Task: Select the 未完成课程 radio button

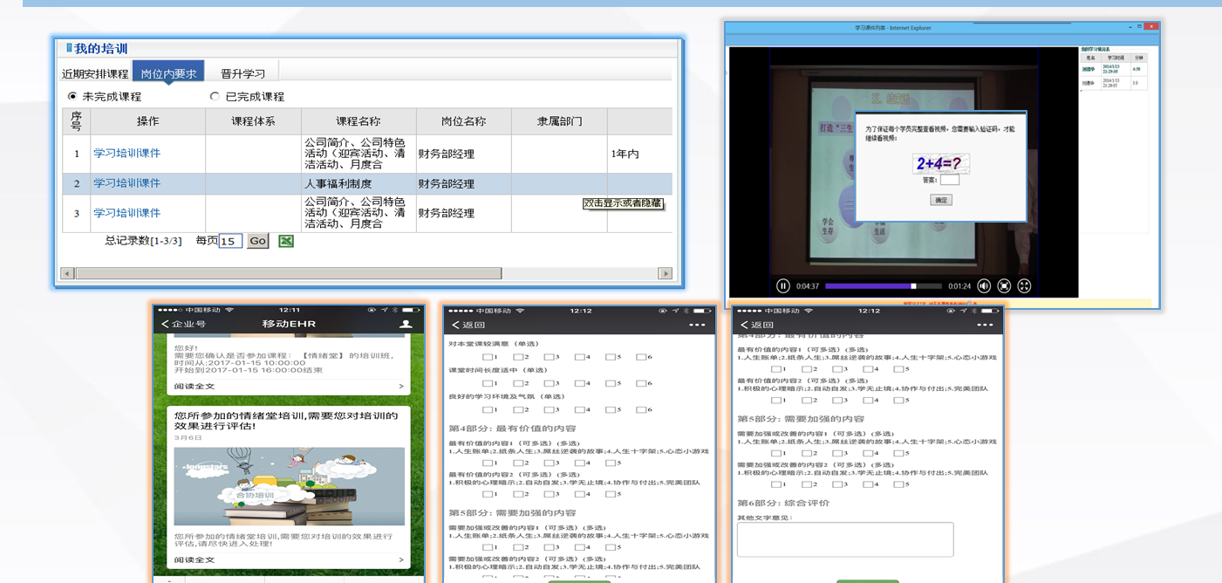Action: (72, 97)
